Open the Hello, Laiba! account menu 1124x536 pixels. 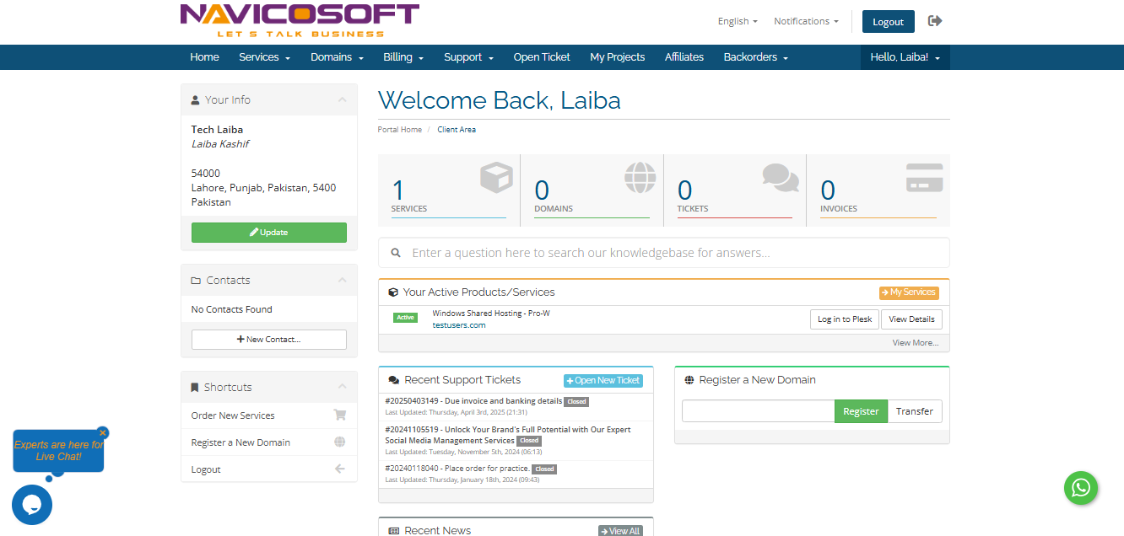(905, 57)
